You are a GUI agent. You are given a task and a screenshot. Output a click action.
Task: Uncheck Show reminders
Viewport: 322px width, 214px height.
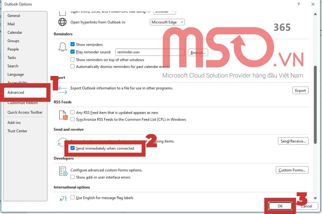72,44
